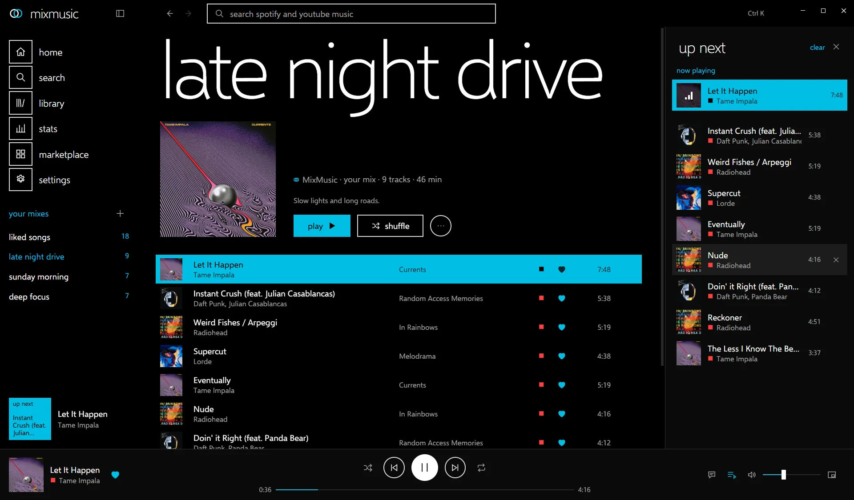Screen dimensions: 854x500
Task: Focus the search spotify and youtube field
Action: (351, 14)
